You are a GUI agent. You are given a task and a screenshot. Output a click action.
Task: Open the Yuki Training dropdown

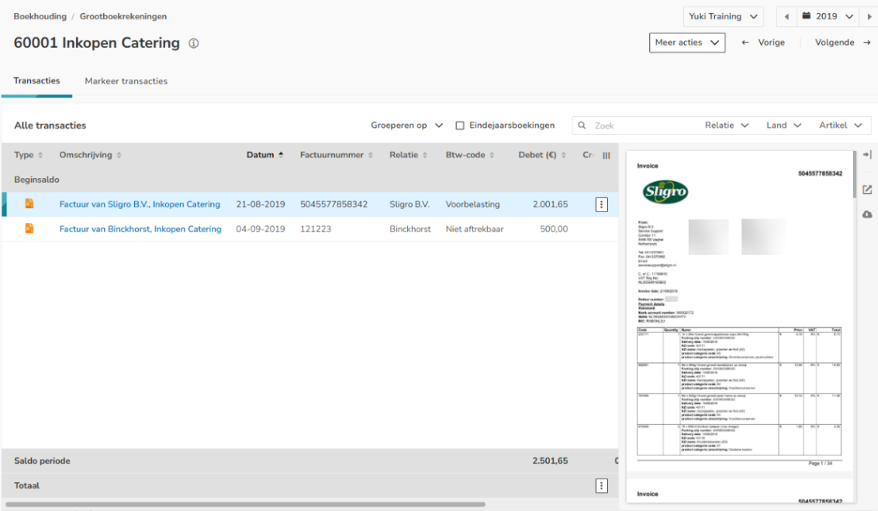tap(723, 17)
